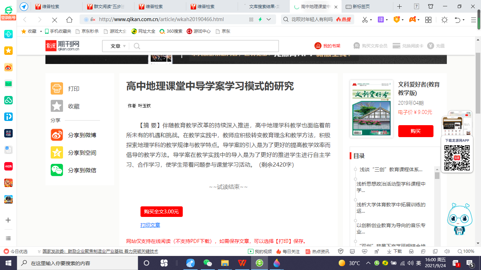Click the 文科爱好者 magazine cover thumbnail
This screenshot has height=270, width=481.
pos(371,108)
